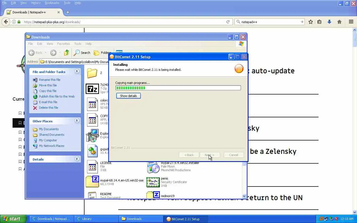Click the green padlock in the URL bar
Screen dimensions: 357x223
click(19, 22)
